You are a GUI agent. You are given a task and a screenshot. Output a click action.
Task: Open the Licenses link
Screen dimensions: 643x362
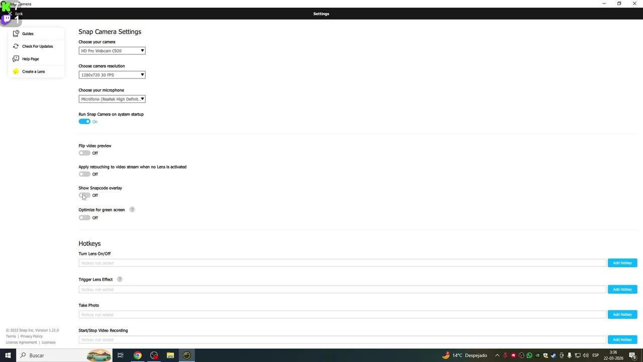click(x=48, y=342)
